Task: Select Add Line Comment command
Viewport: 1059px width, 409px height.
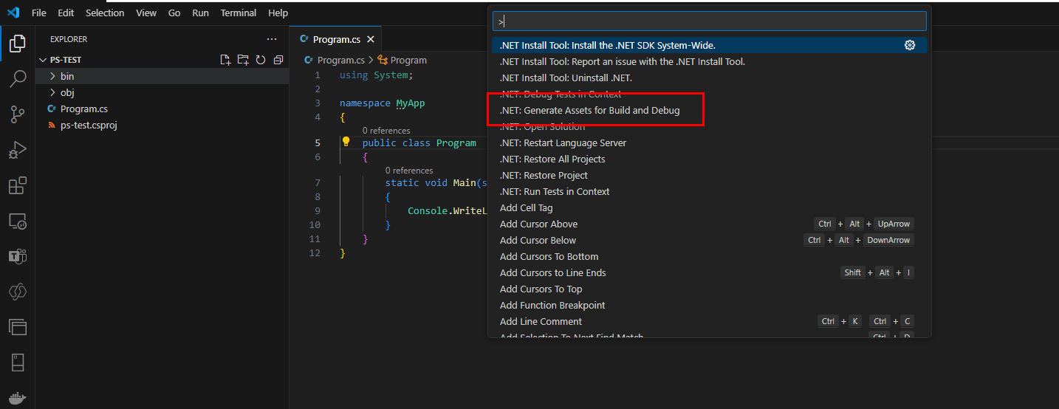Action: click(709, 321)
